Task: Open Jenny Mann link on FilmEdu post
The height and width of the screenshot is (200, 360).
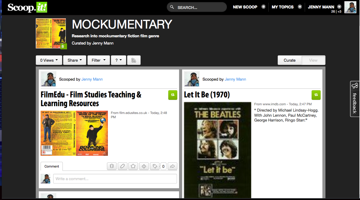Action: 92,79
